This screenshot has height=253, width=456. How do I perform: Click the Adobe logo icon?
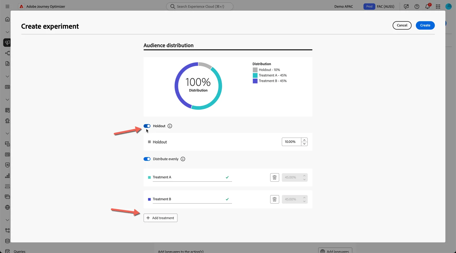[x=21, y=6]
